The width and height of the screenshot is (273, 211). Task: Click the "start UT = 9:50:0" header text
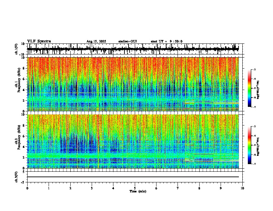click(x=166, y=41)
